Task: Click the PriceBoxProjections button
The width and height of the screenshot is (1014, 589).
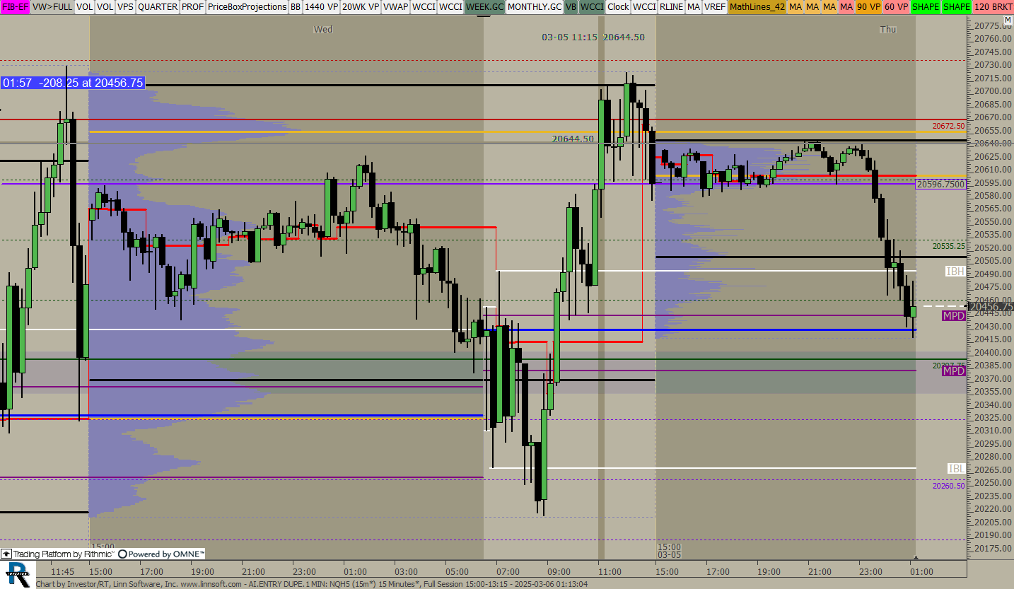Action: point(247,6)
